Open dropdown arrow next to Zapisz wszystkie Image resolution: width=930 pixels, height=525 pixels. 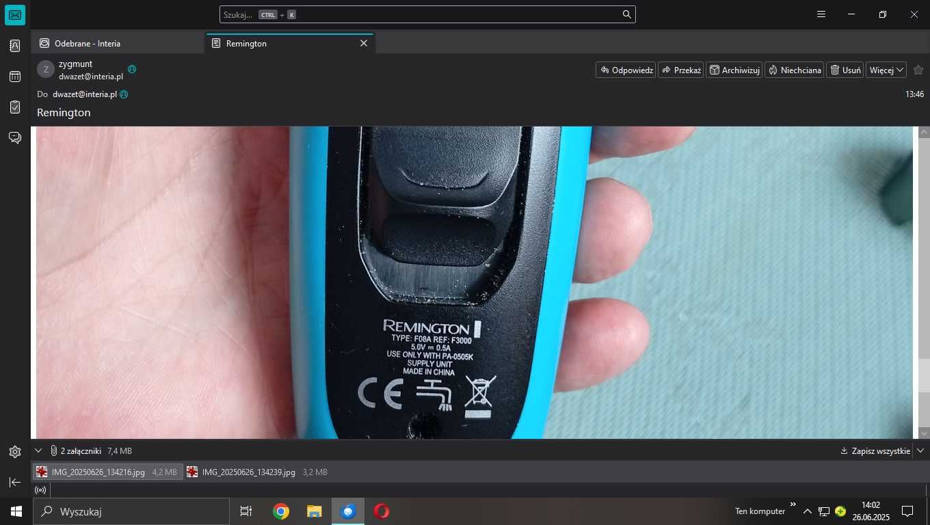coord(920,451)
